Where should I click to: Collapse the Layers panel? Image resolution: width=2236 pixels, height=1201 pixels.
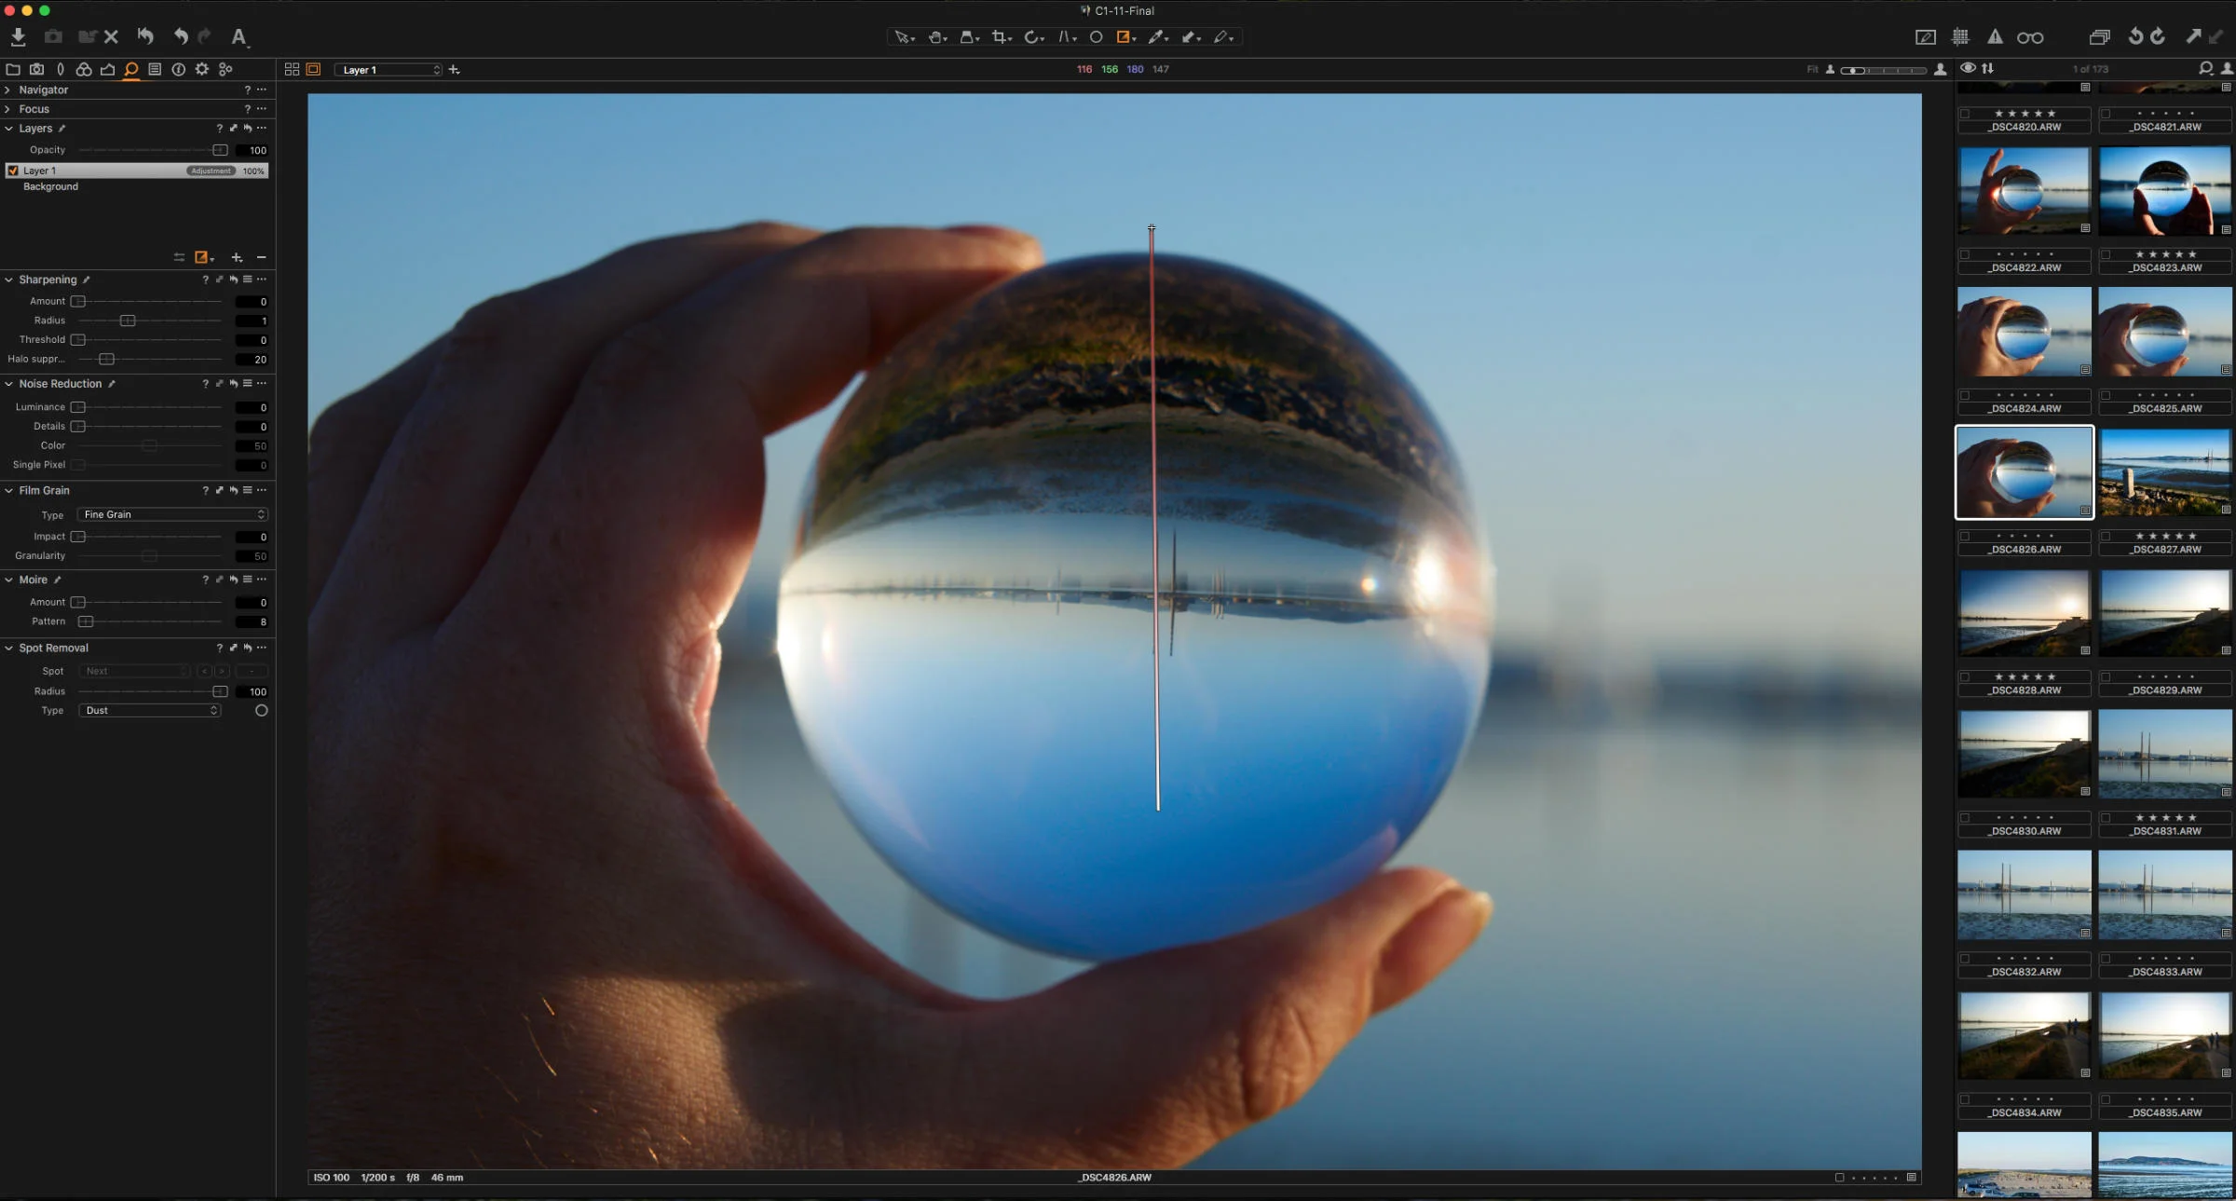pos(8,129)
